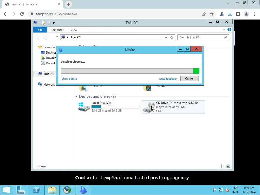Open the File tab in This PC

click(x=40, y=30)
